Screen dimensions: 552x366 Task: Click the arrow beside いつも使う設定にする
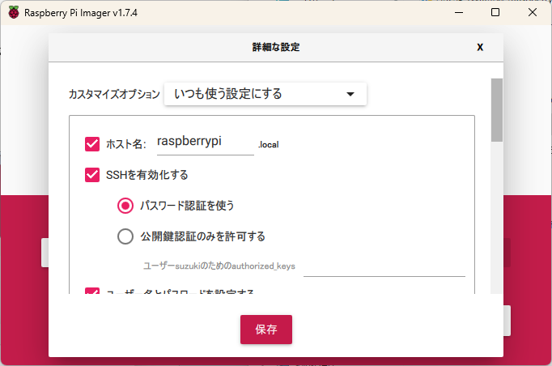(350, 94)
